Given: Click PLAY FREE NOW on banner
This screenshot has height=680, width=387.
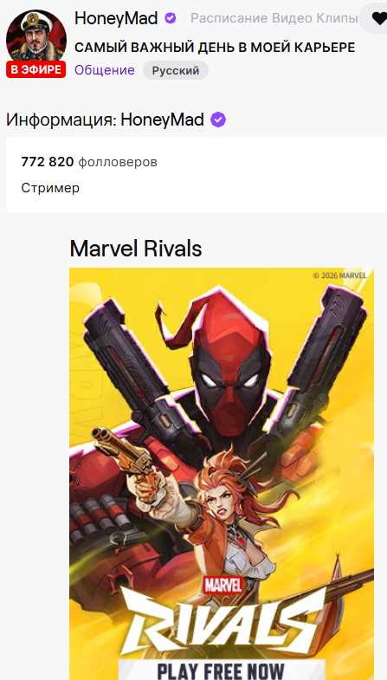Looking at the screenshot, I should [x=222, y=670].
